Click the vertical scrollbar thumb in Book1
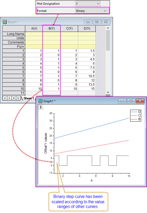The image size is (147, 213). click(108, 40)
